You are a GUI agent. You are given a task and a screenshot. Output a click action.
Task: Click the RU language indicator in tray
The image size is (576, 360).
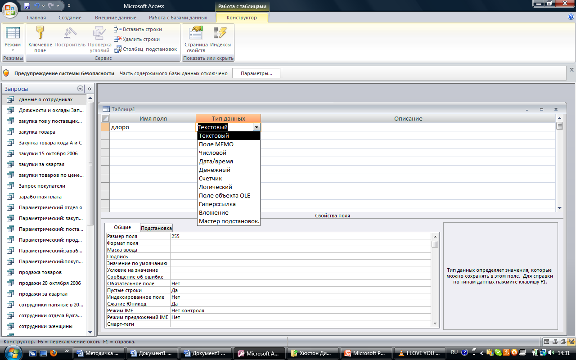point(454,353)
